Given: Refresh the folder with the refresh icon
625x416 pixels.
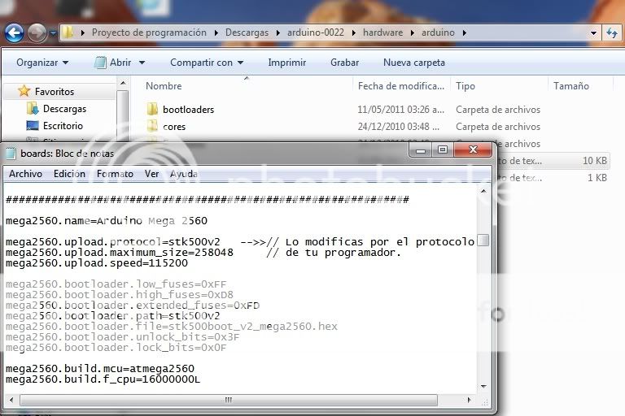Looking at the screenshot, I should tap(611, 33).
